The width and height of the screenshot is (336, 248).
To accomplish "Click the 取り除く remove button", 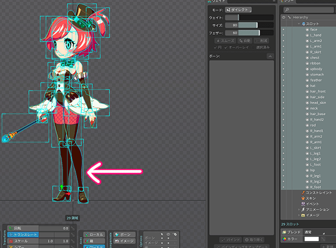I will [x=254, y=240].
